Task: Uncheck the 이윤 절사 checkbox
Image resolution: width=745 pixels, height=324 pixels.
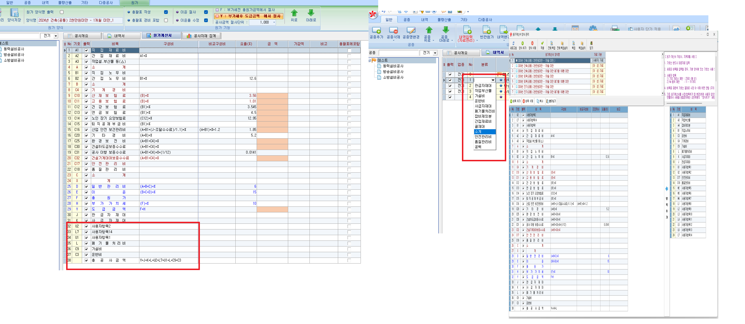Action: (206, 12)
